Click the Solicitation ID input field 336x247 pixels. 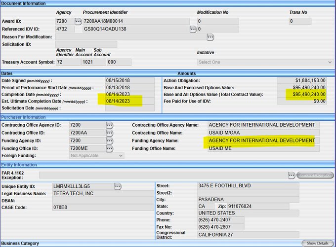(86, 44)
